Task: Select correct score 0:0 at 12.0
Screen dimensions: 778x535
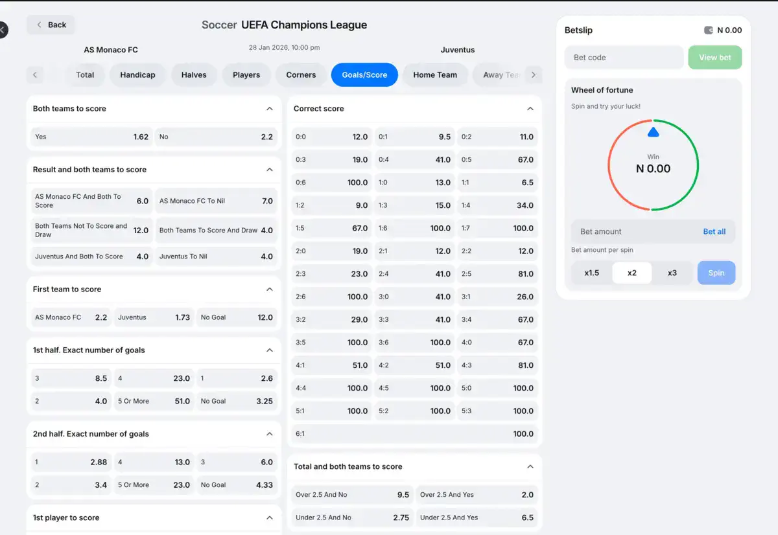Action: point(331,137)
